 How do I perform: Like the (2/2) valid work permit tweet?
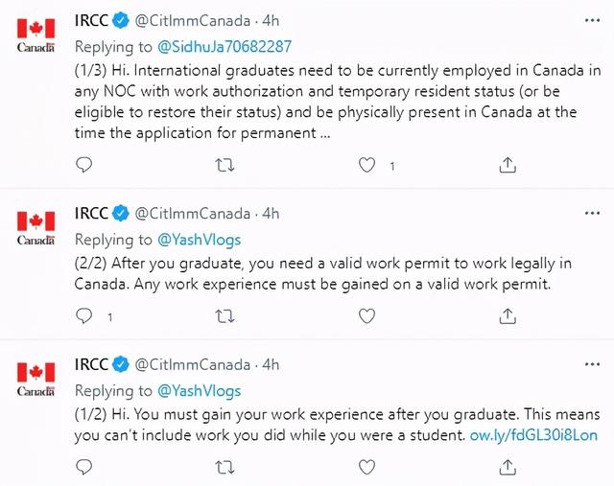(x=366, y=315)
